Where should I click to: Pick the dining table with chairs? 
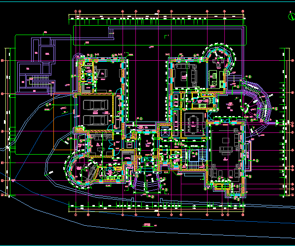193,124
